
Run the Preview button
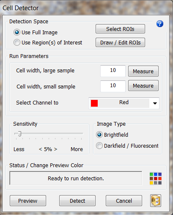[x=28, y=201]
